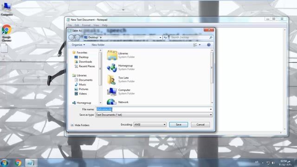Viewport: 297px width, 167px height.
Task: Click the Notepad taskbar button
Action: point(31,163)
